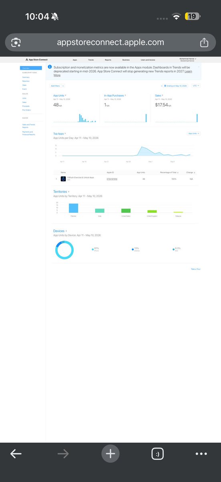Viewport: 221px width, 482px height.
Task: Open Payments and Financial Reports
Action: [28, 133]
